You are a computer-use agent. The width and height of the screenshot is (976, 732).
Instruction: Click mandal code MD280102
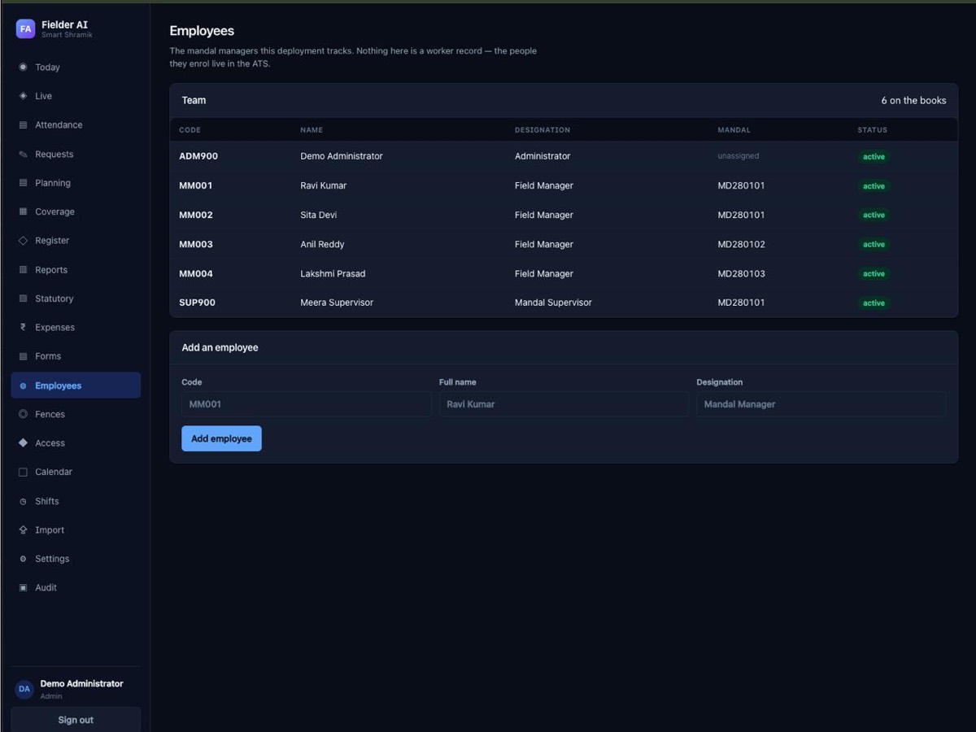click(x=741, y=244)
